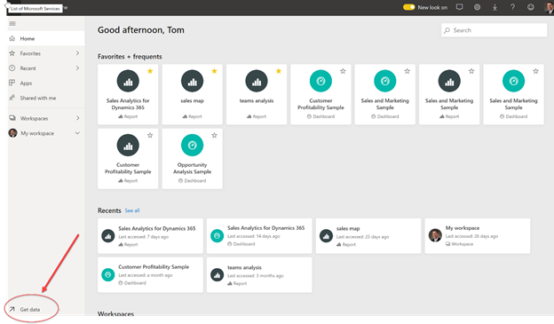Click the Workspaces sidebar icon
554x324 pixels.
(12, 118)
